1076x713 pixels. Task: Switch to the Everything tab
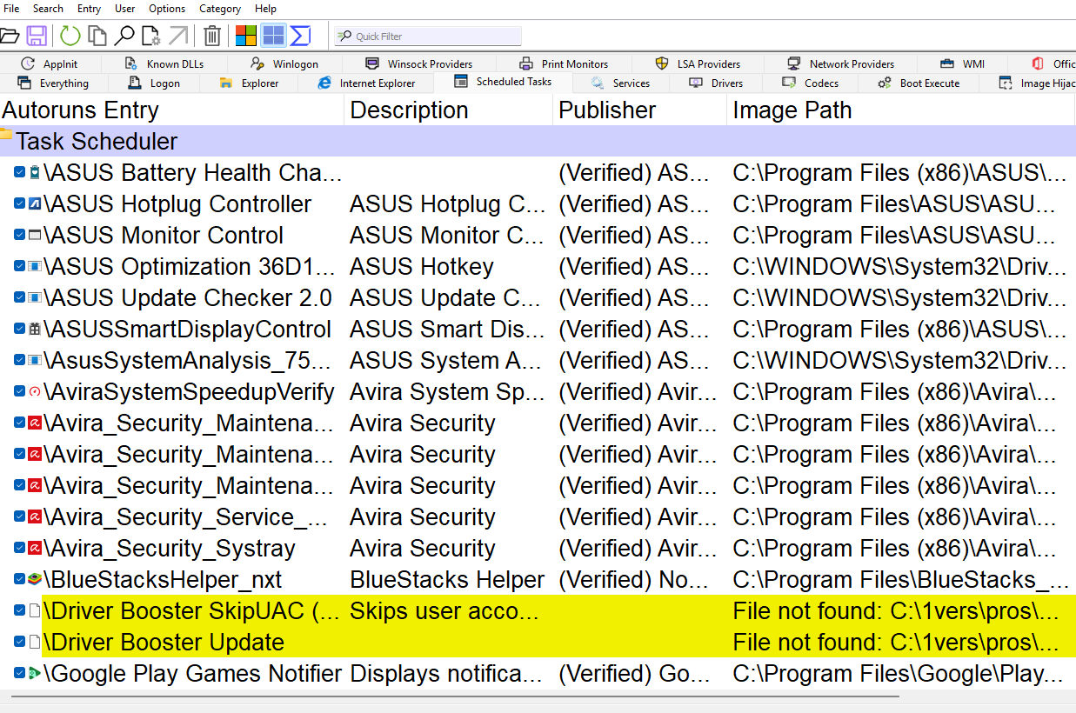point(53,83)
